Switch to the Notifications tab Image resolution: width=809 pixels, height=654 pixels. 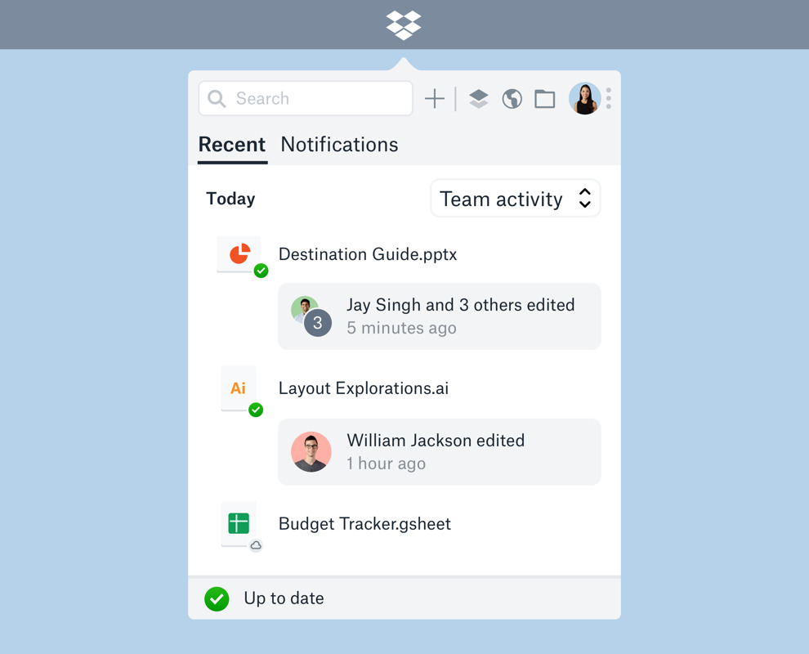click(x=339, y=145)
